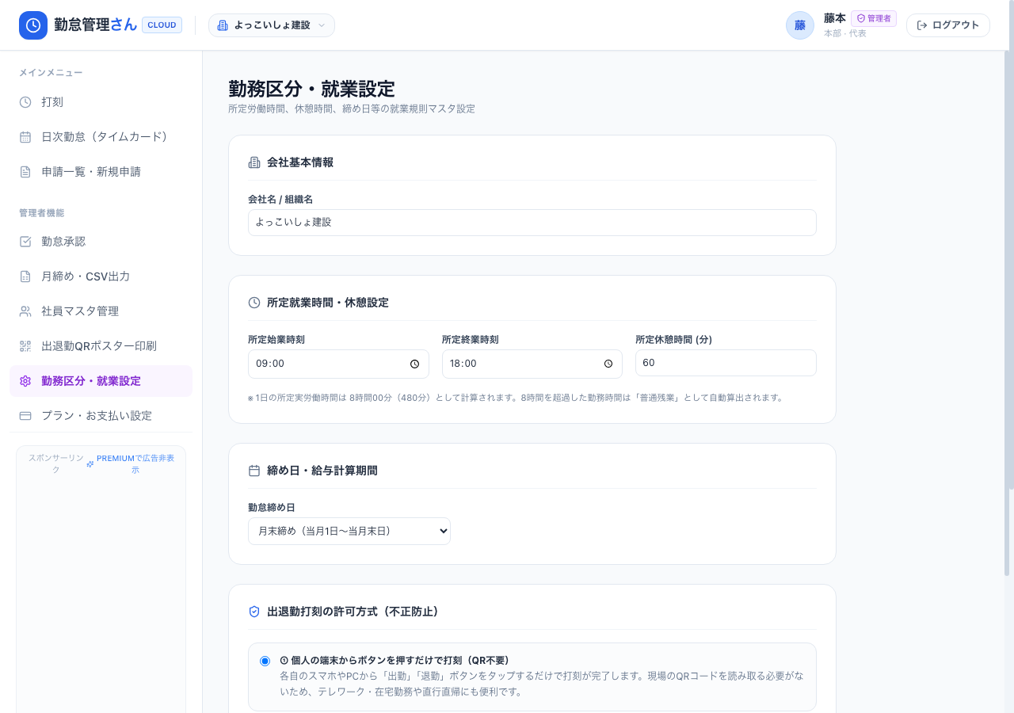Viewport: 1014px width, 713px height.
Task: Click the 会社名 / 組織名 input field
Action: [x=532, y=223]
